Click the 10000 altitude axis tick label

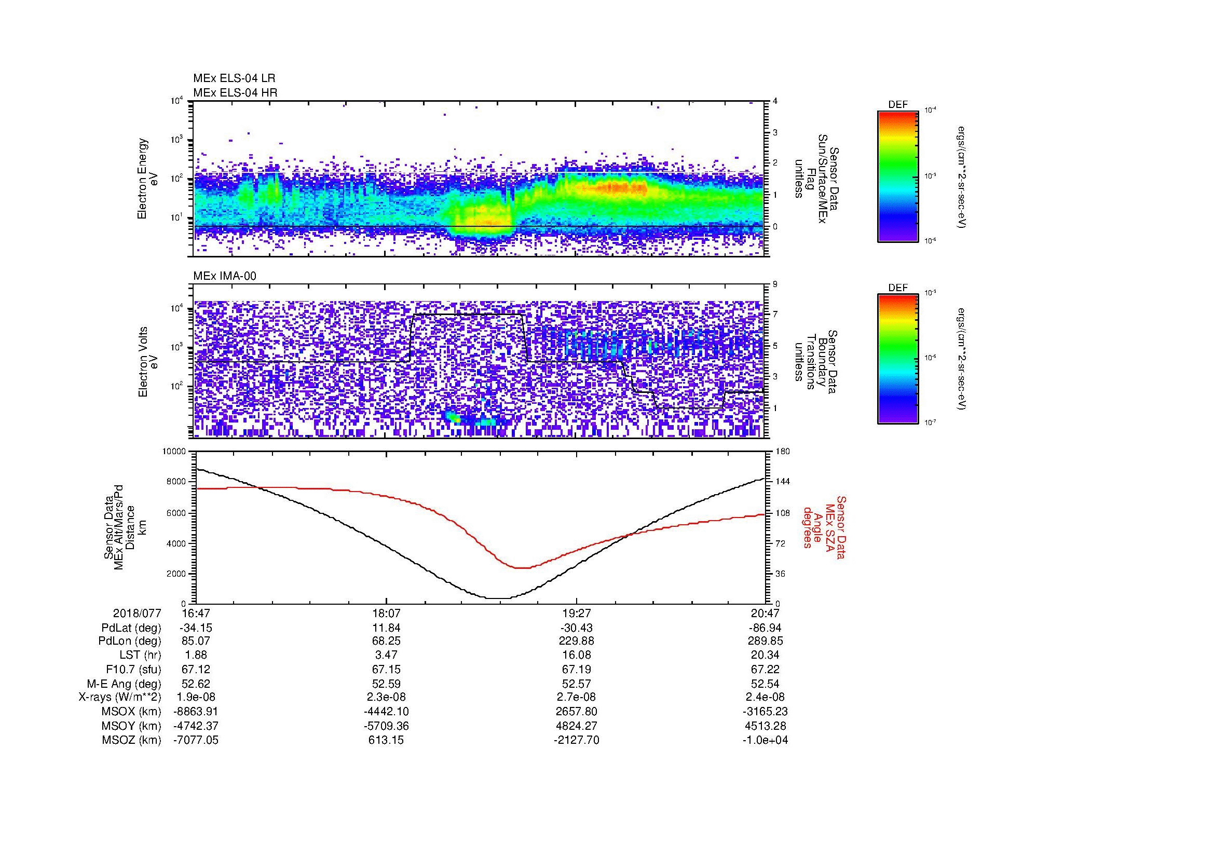click(x=174, y=452)
